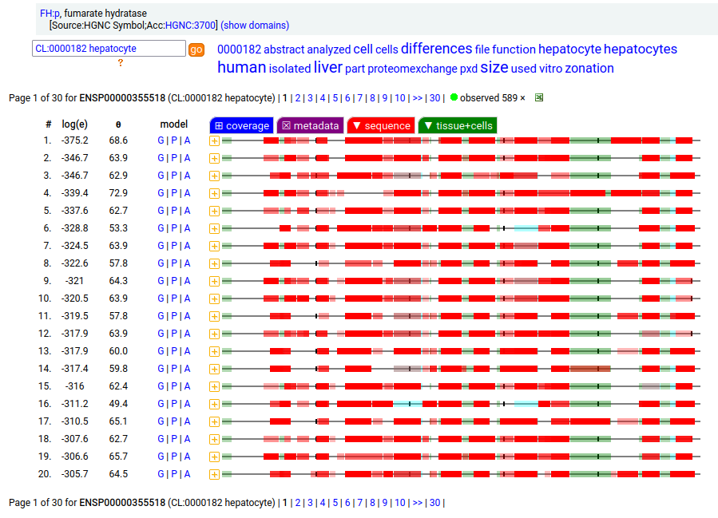718x518 pixels.
Task: Click the coverage bar of row 1
Action: click(461, 140)
